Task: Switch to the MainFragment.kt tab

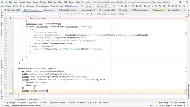Action: click(13, 10)
